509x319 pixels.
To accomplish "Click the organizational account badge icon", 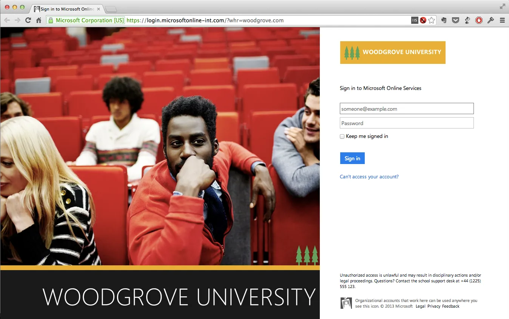I will pyautogui.click(x=346, y=303).
